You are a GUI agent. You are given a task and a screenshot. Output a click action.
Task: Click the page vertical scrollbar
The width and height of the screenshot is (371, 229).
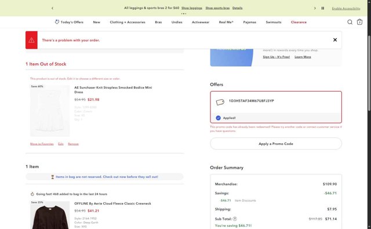369,73
